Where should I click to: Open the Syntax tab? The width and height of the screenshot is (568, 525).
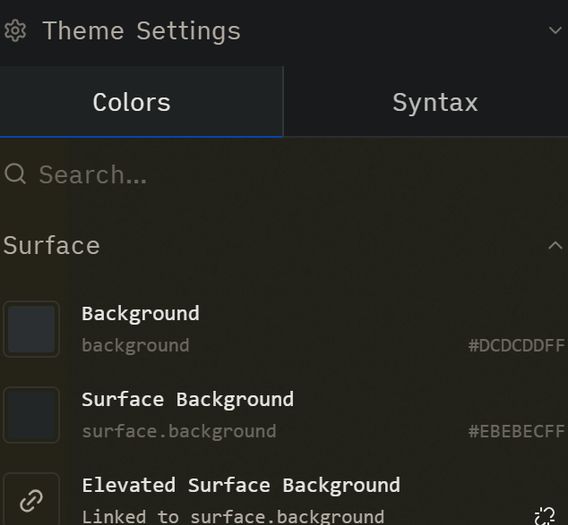pyautogui.click(x=435, y=102)
